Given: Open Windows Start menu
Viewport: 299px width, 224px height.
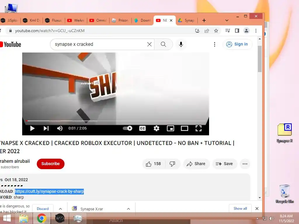Looking at the screenshot, I should point(7,218).
